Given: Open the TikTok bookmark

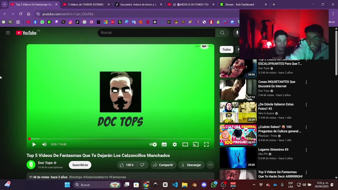Looking at the screenshot, I should (x=77, y=22).
